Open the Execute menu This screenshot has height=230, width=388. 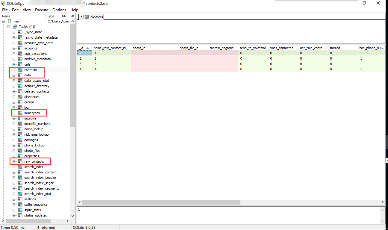pos(42,10)
